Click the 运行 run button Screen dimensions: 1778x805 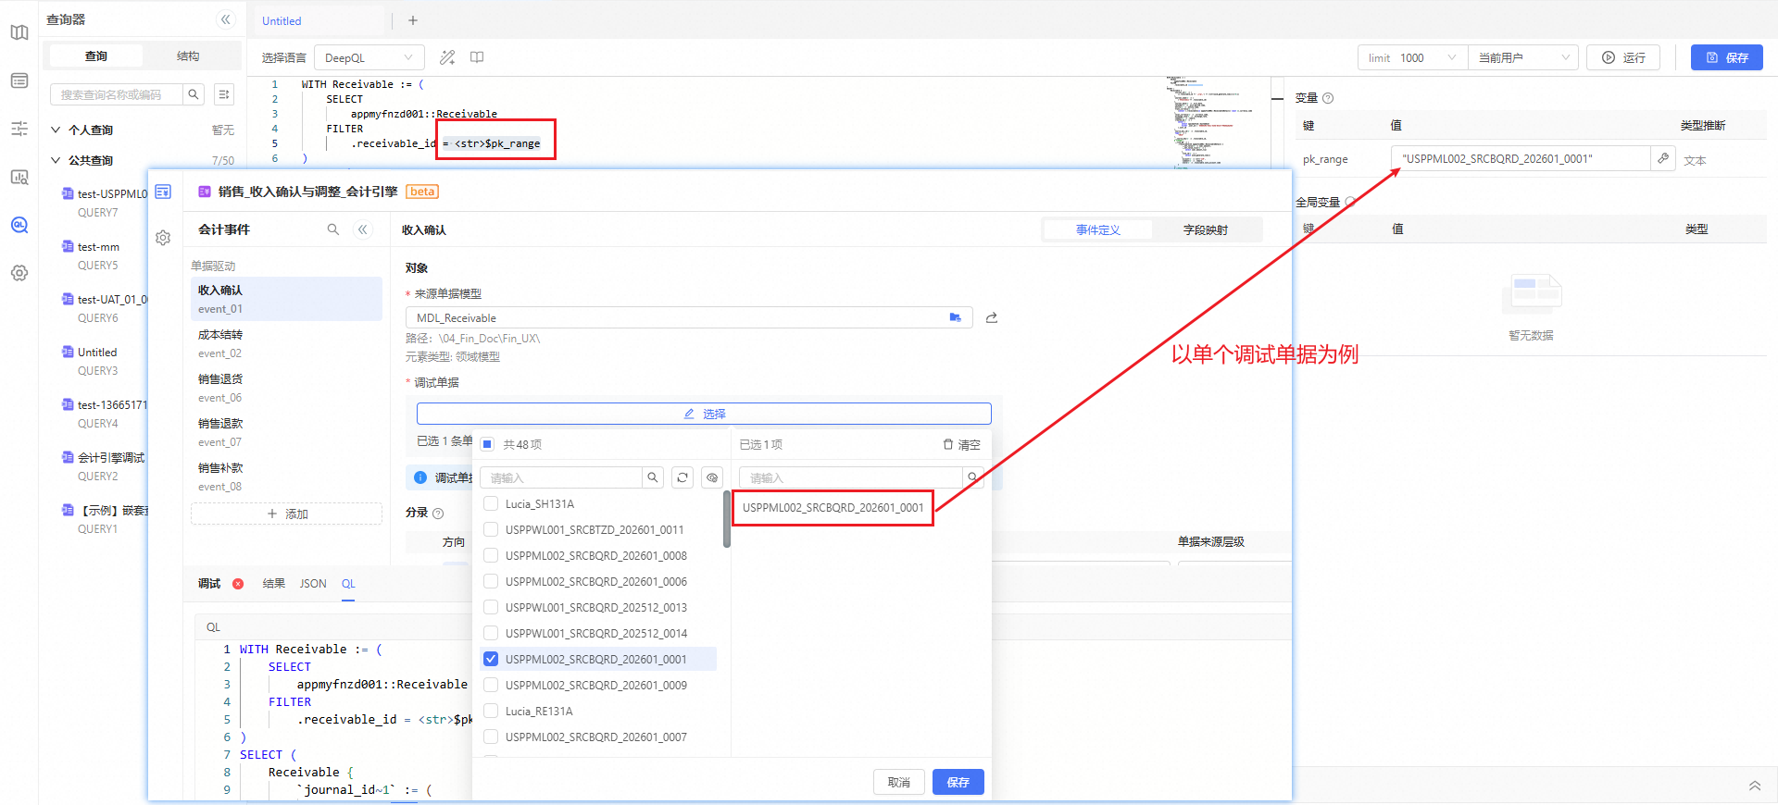[x=1623, y=57]
